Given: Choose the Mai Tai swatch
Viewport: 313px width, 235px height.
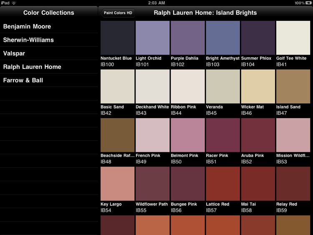Looking at the screenshot, I should click(258, 184).
